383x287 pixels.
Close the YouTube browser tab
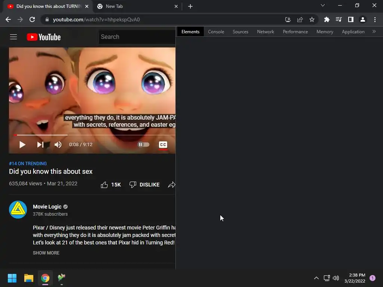click(x=87, y=6)
